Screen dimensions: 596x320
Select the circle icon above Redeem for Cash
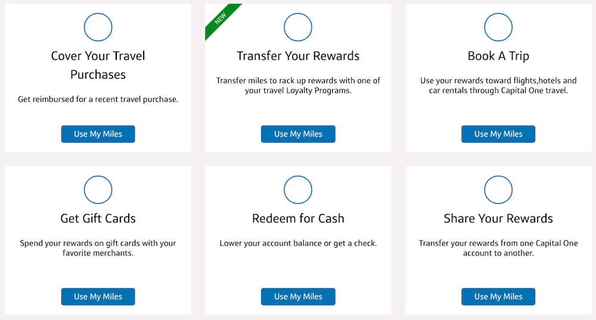298,189
